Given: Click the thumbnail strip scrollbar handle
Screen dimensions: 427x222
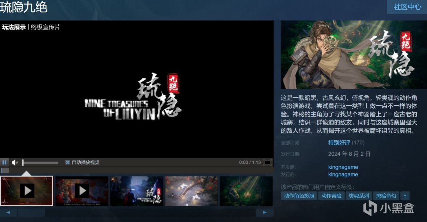Looking at the screenshot, I should click(31, 212).
